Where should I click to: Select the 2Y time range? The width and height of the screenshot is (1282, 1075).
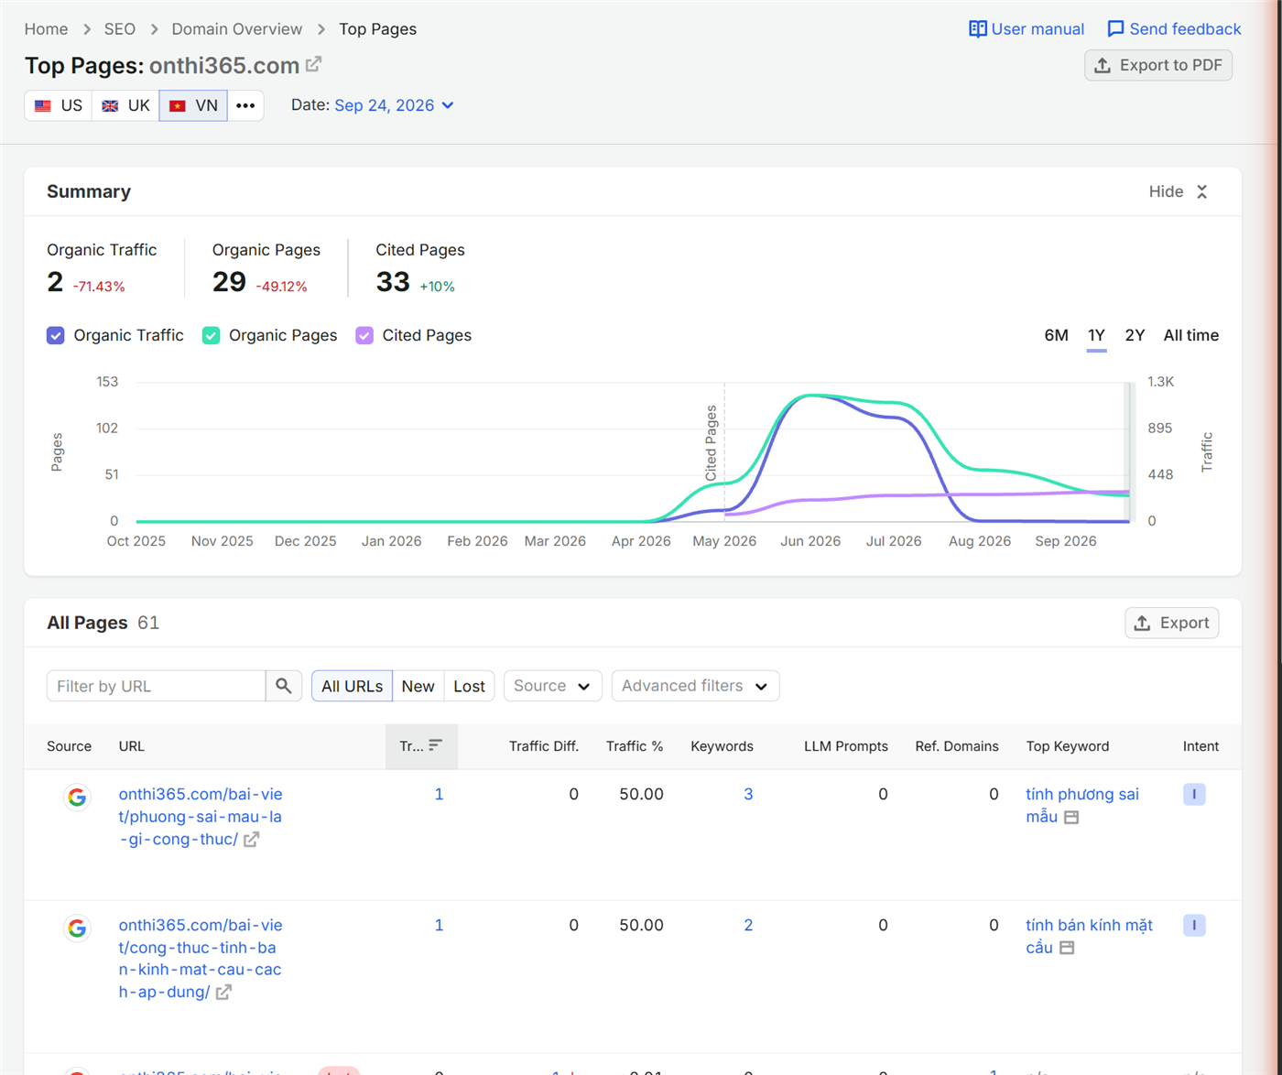coord(1135,335)
